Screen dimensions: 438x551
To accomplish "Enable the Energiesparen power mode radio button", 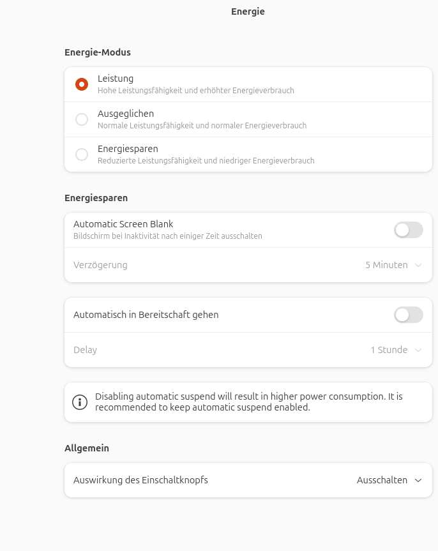I will (82, 155).
